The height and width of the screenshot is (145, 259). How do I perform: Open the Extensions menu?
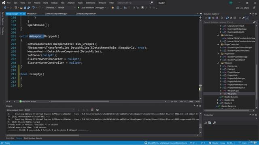coord(91,3)
